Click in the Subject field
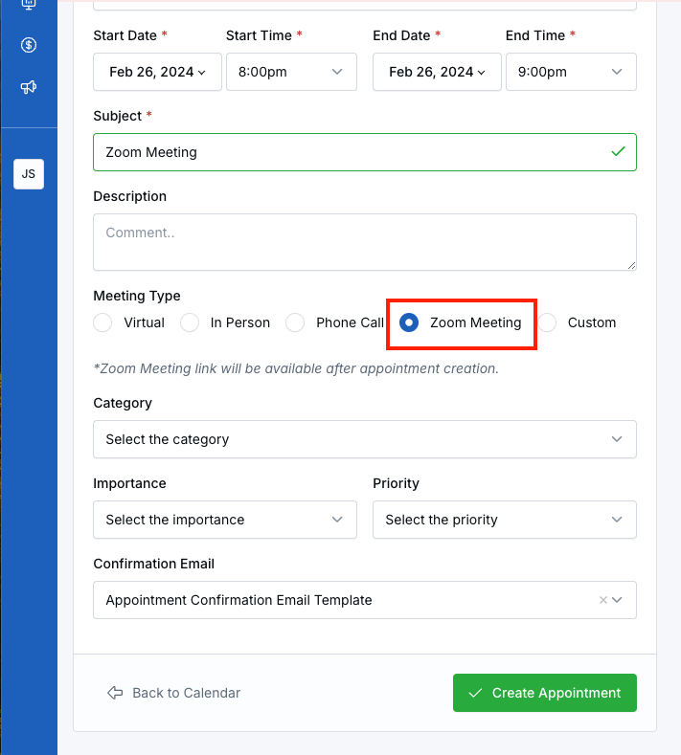681x755 pixels. [x=365, y=152]
